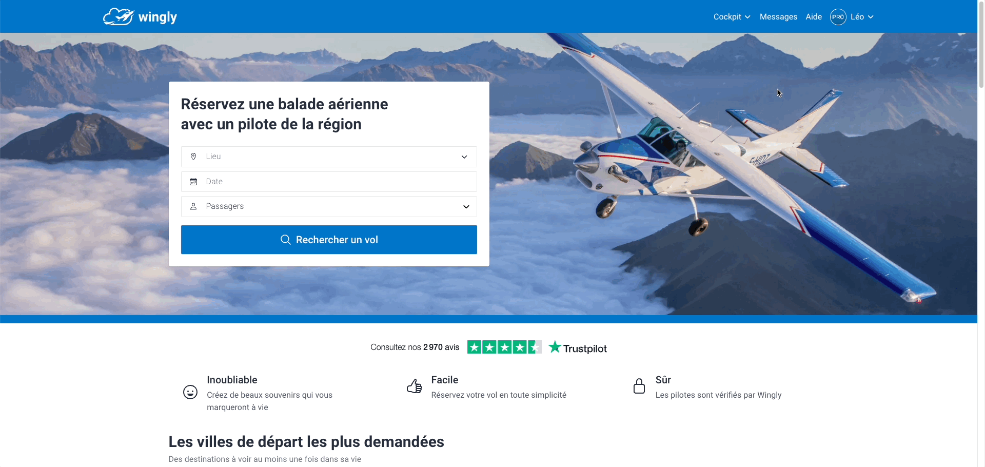Click the person icon in Passagers field
The width and height of the screenshot is (985, 467).
pyautogui.click(x=193, y=206)
